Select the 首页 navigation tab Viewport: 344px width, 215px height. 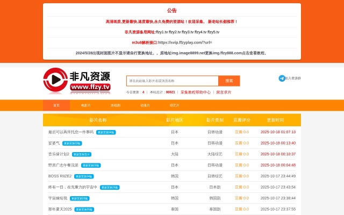pos(56,105)
